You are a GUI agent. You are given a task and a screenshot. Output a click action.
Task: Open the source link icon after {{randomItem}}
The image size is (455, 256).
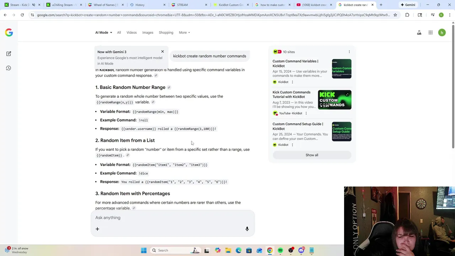point(128,155)
